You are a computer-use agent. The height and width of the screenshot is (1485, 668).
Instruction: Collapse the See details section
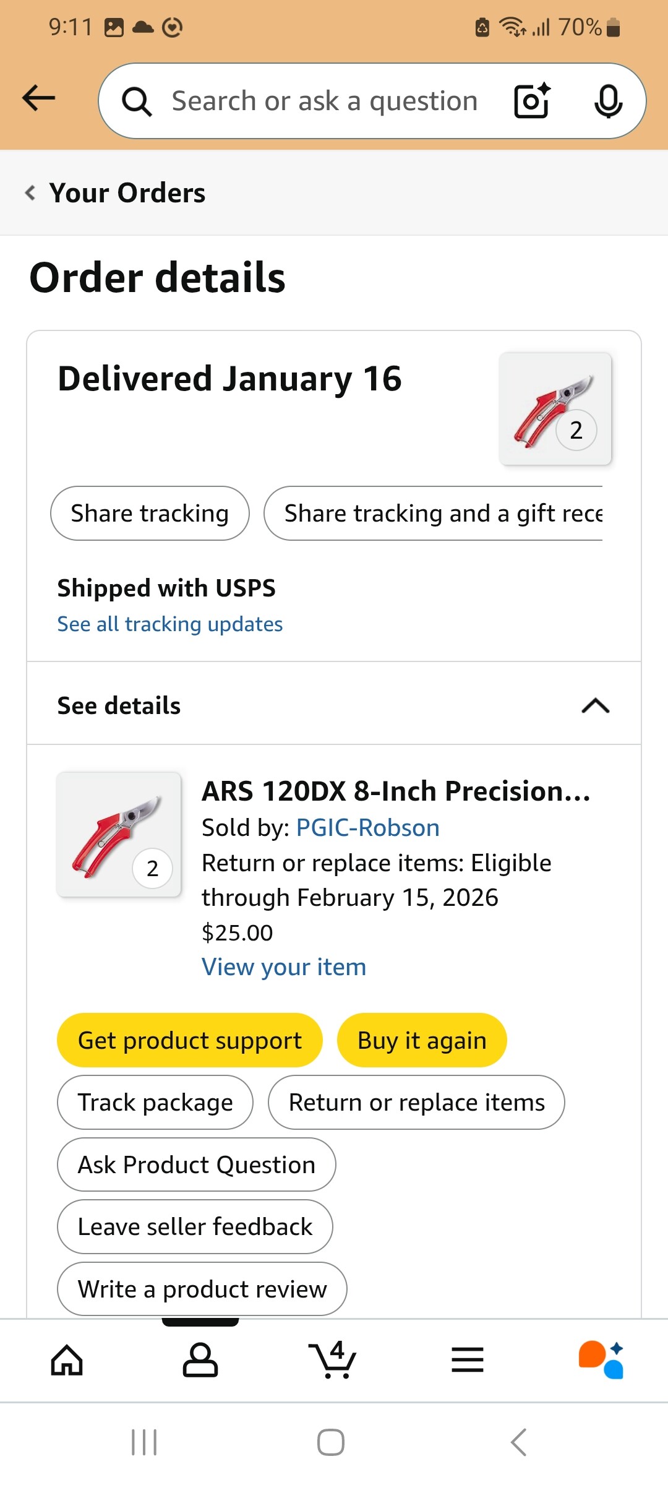click(595, 705)
